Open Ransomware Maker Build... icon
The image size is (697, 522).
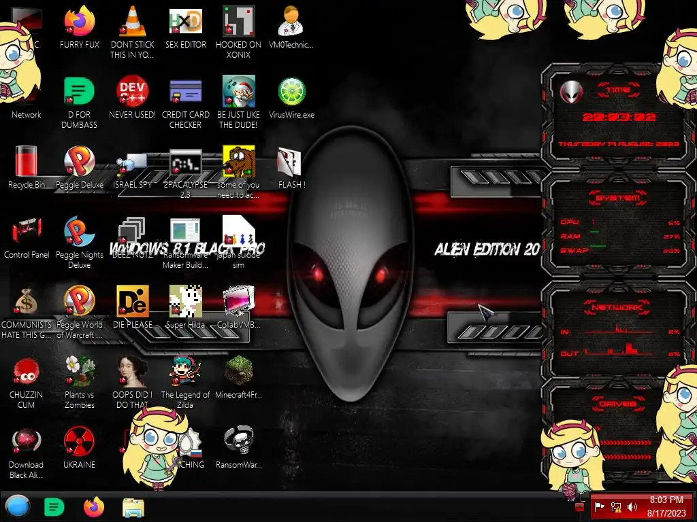(185, 230)
